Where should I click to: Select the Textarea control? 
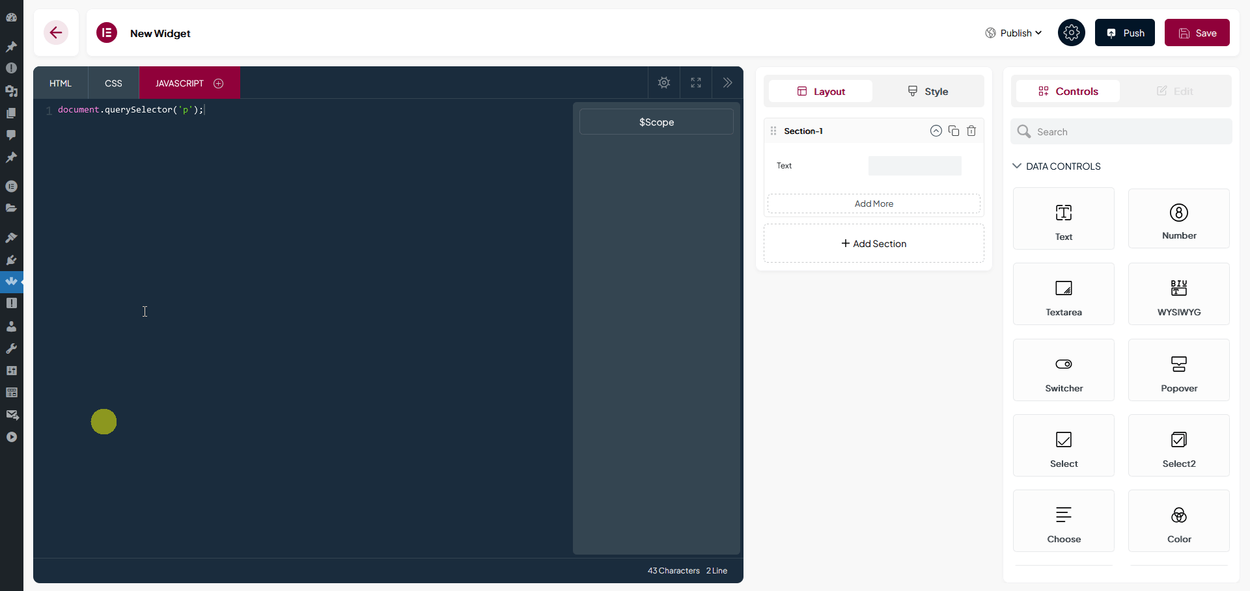1063,294
